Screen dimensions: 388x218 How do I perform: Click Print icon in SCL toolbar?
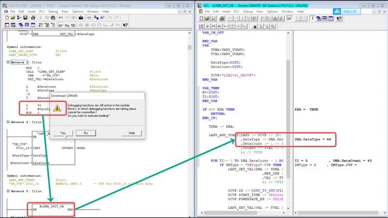click(222, 18)
